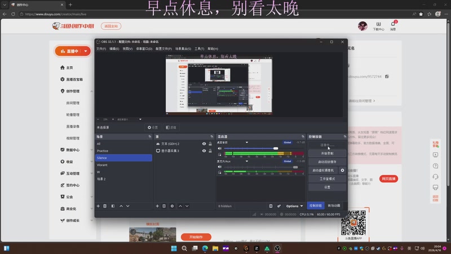This screenshot has height=254, width=451.
Task: Click 开始录制 start recording button
Action: 327,154
